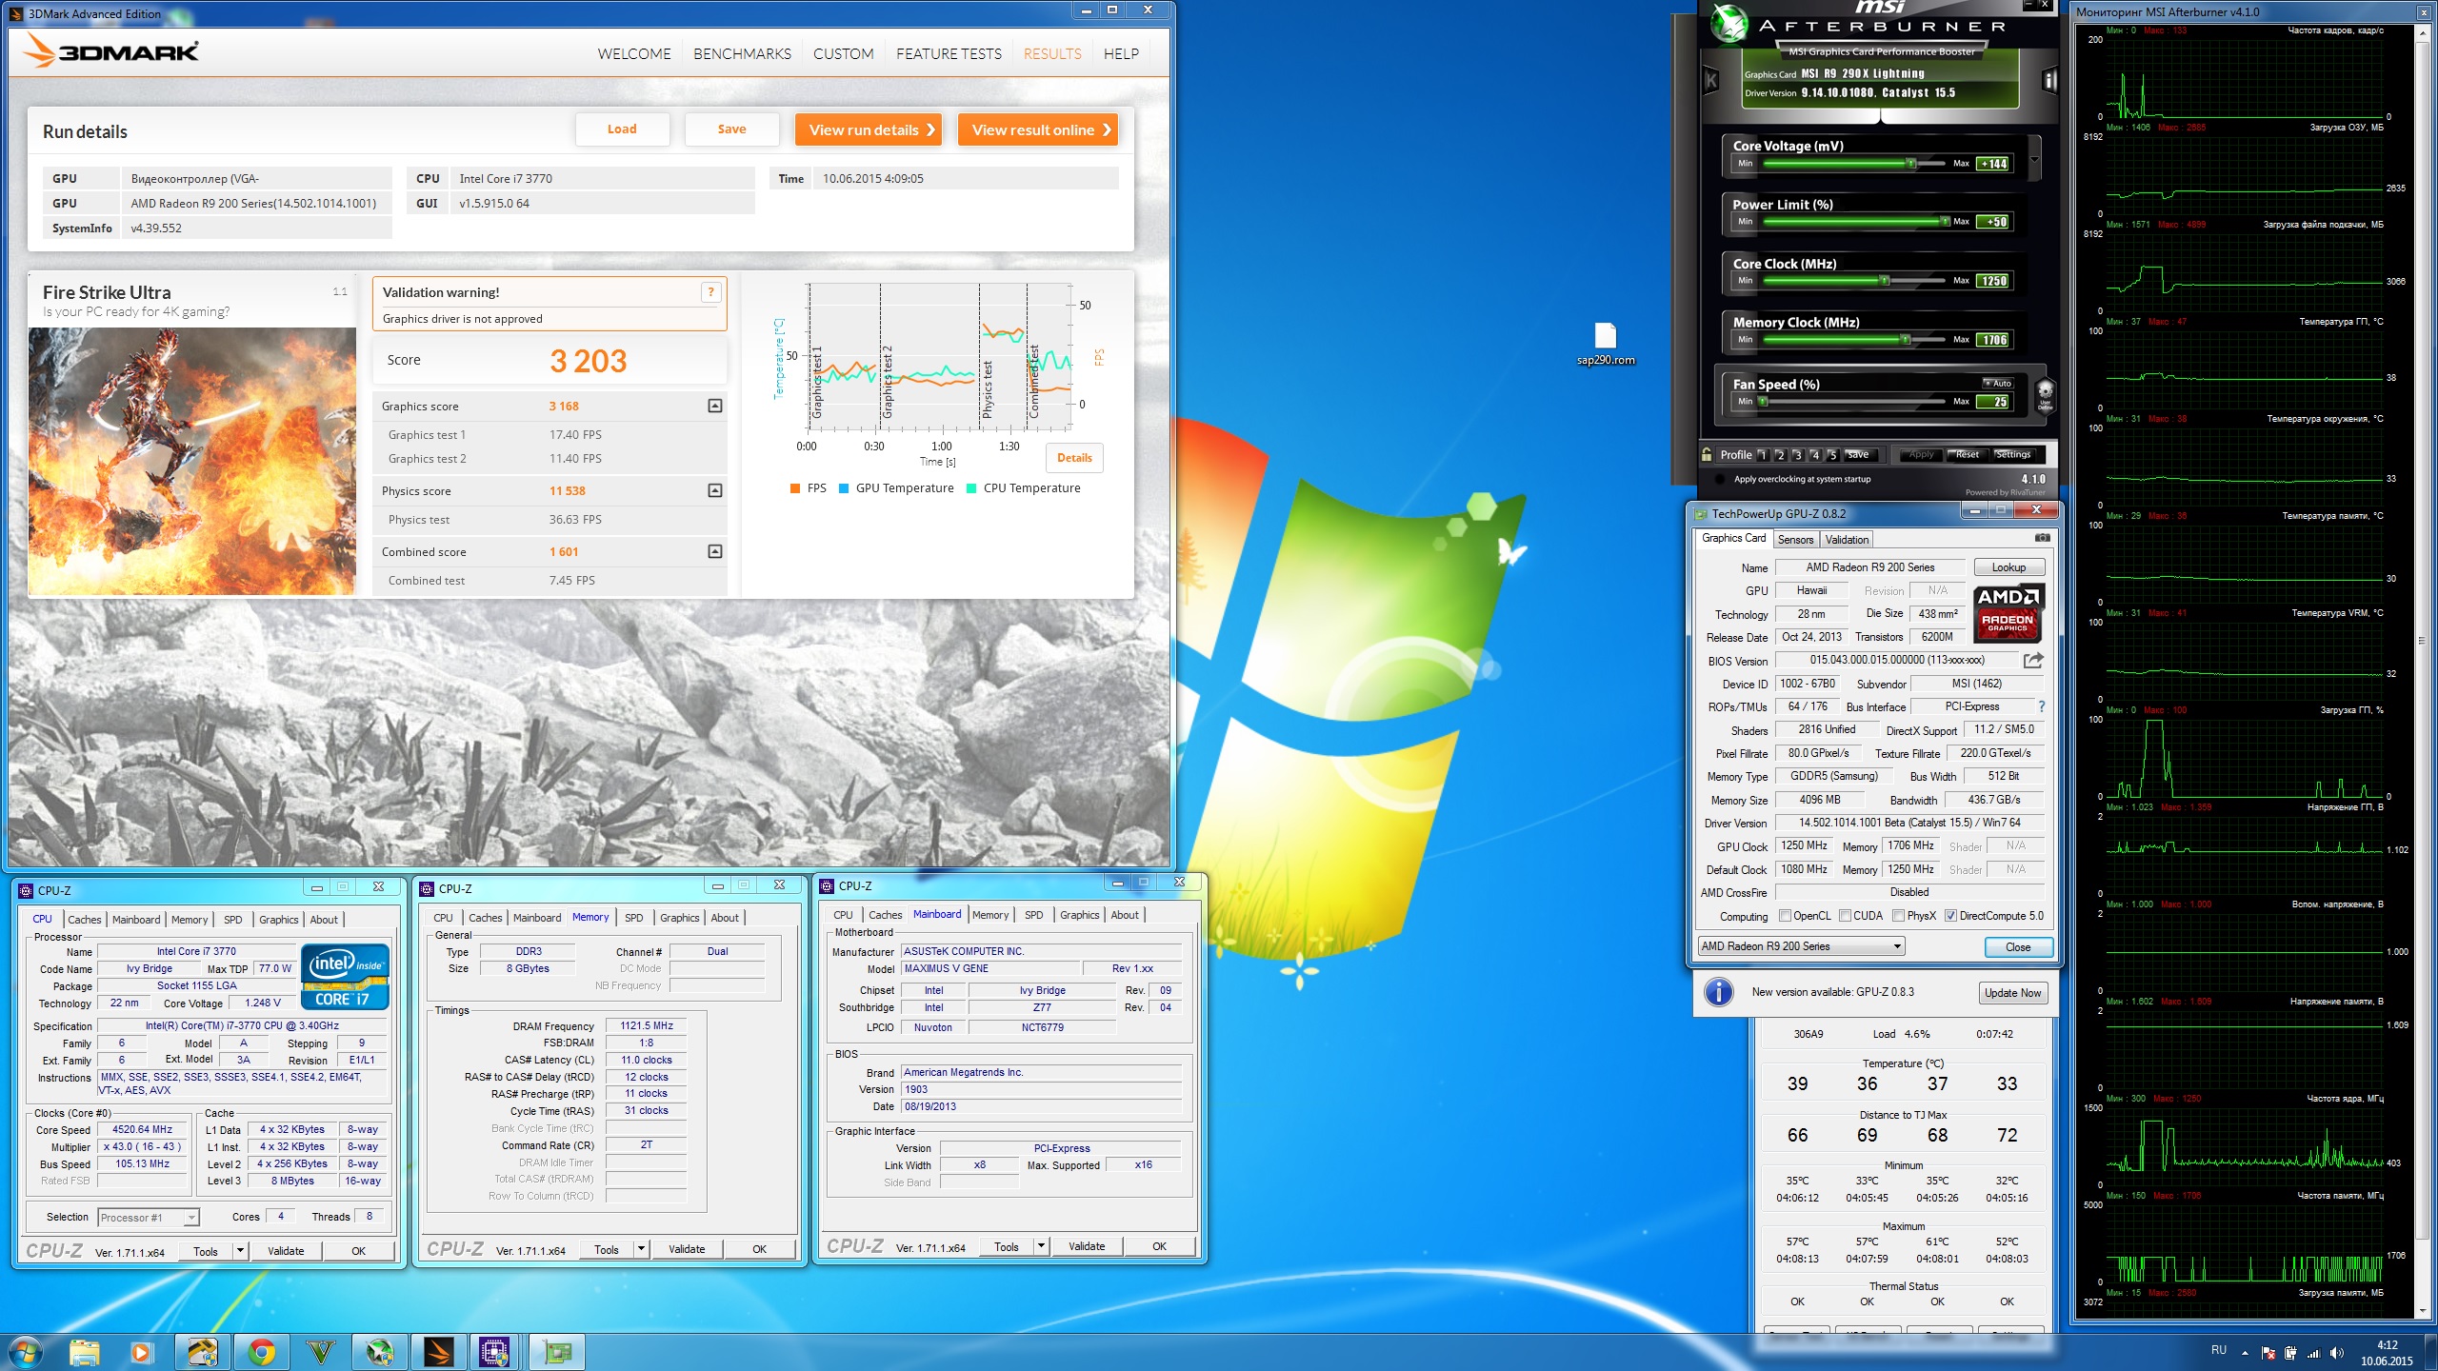Click the Bus Interface question mark icon
Image resolution: width=2438 pixels, height=1371 pixels.
(x=2041, y=706)
